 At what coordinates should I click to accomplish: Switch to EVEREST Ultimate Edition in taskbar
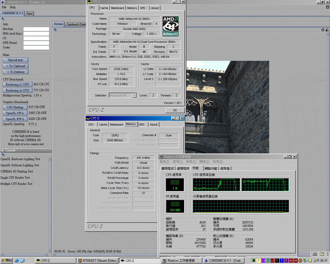tap(97, 261)
